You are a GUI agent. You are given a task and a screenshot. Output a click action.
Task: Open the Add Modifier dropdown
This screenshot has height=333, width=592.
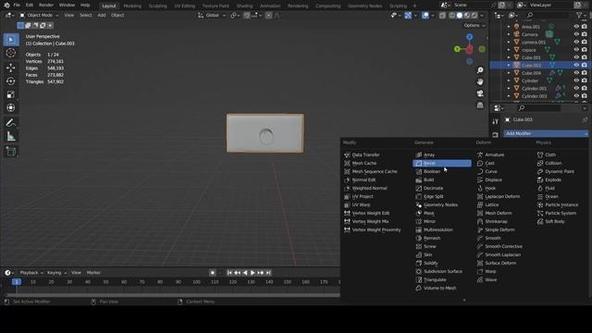(546, 133)
